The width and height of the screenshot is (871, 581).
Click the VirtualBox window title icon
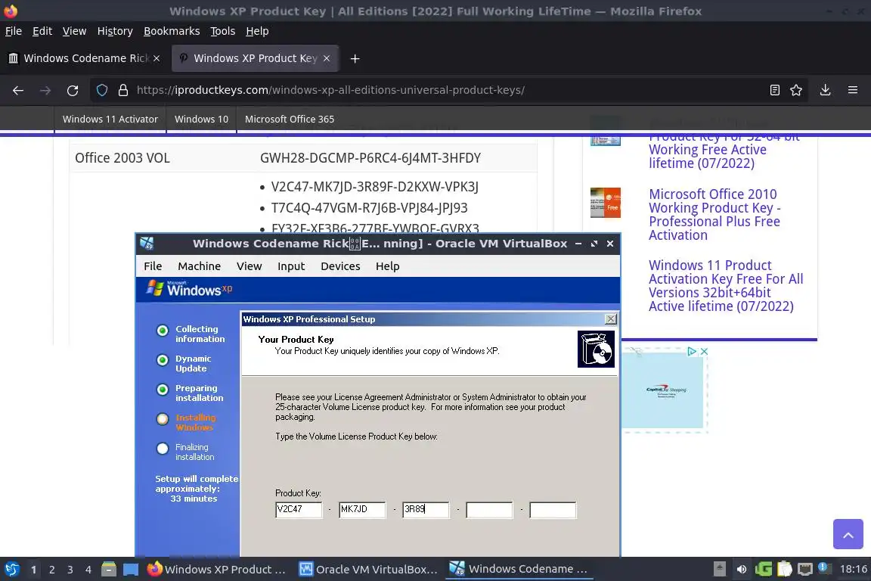click(147, 244)
